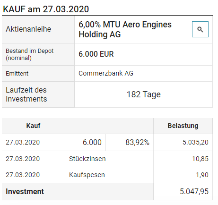This screenshot has height=205, width=218.
Task: Click the 10,85 accrued interest amount
Action: pyautogui.click(x=200, y=159)
